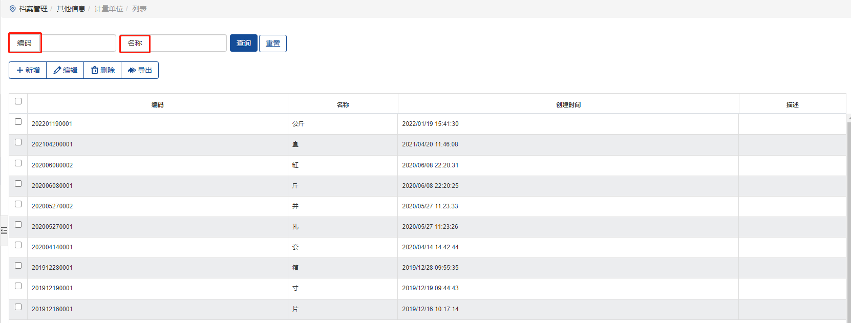Select the checkbox for row 201912160001
Image resolution: width=851 pixels, height=323 pixels.
click(x=18, y=307)
